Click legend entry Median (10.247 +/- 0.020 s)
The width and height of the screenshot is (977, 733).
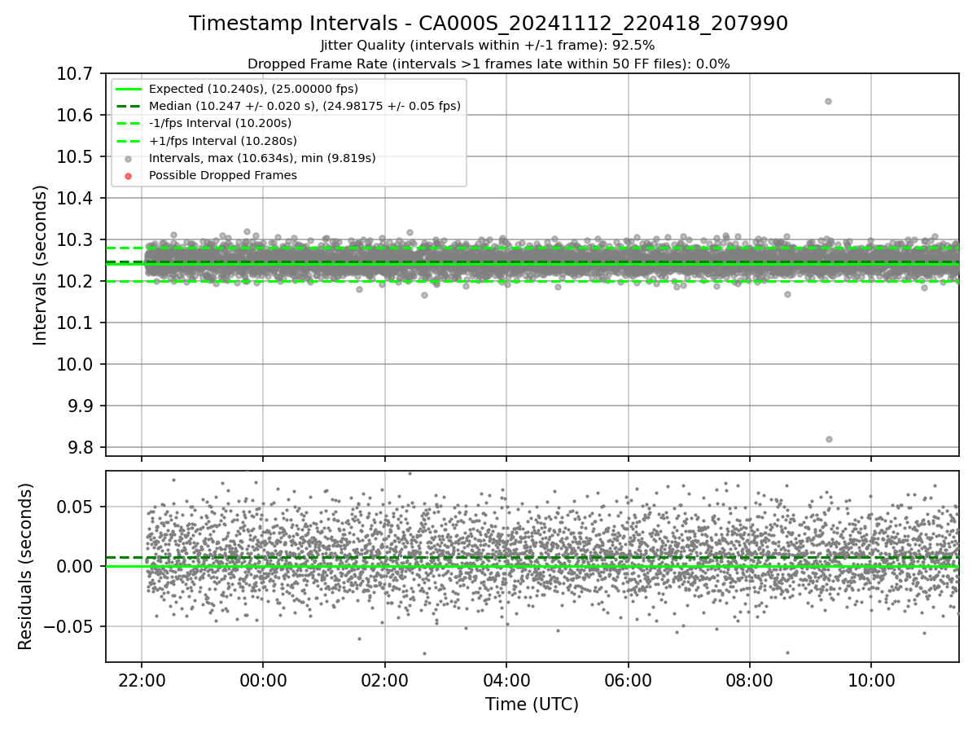304,106
